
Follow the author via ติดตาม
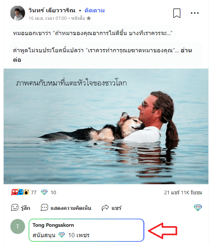click(95, 10)
